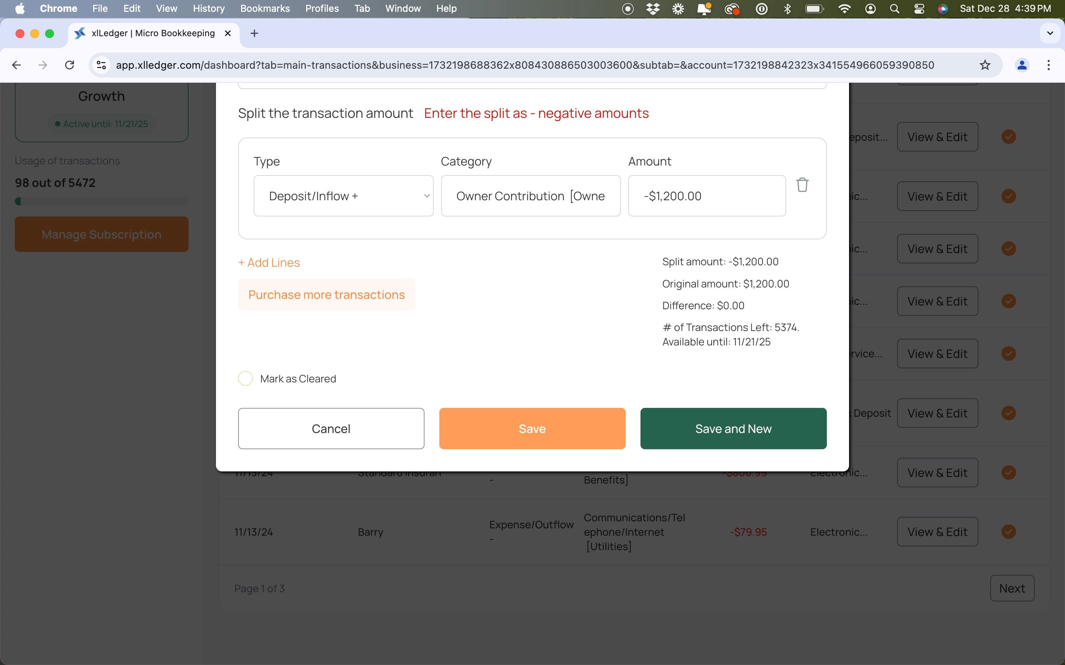Open the Deposit/Inflow type dropdown

[x=343, y=196]
